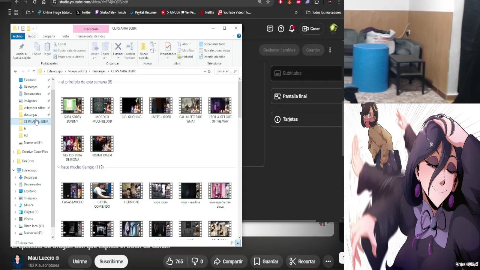The height and width of the screenshot is (270, 480).
Task: Switch to the Compartir ribbon tab
Action: 49,36
